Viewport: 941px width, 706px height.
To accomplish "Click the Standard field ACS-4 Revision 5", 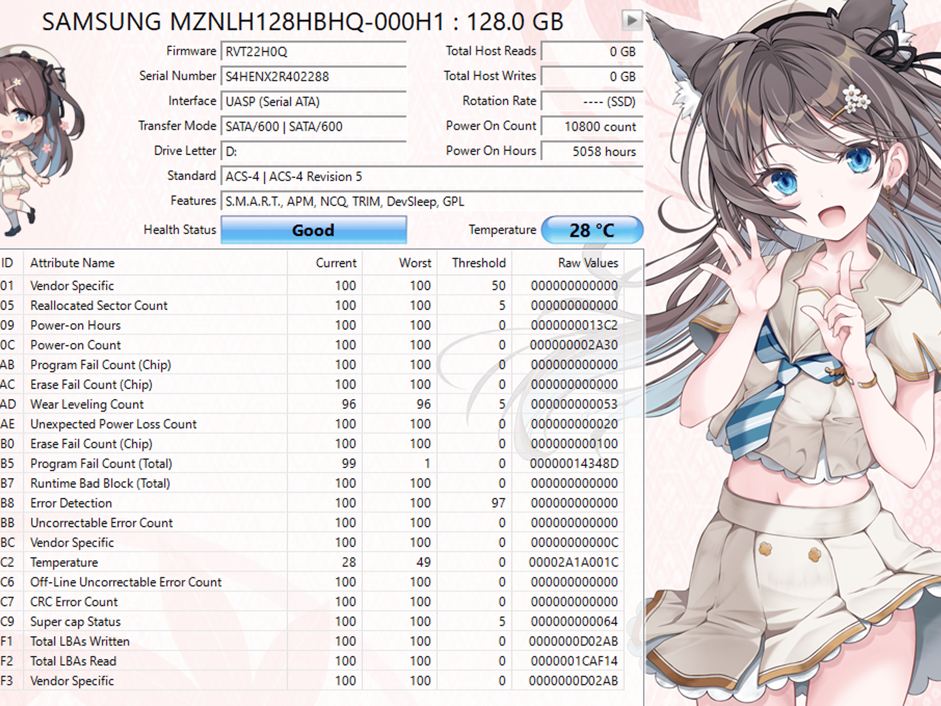I will (x=431, y=176).
